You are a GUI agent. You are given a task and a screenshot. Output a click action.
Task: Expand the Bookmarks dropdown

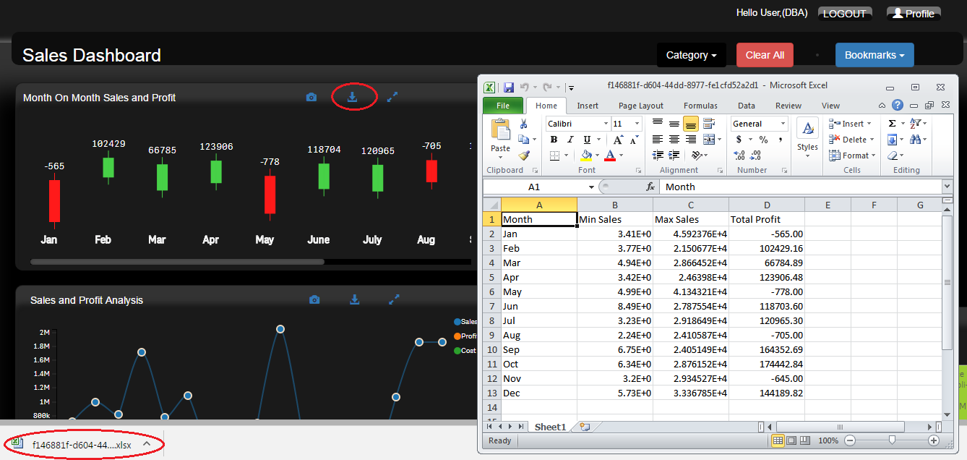[x=874, y=55]
